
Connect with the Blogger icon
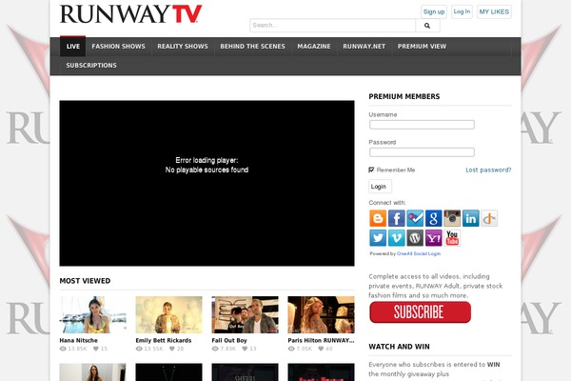378,218
